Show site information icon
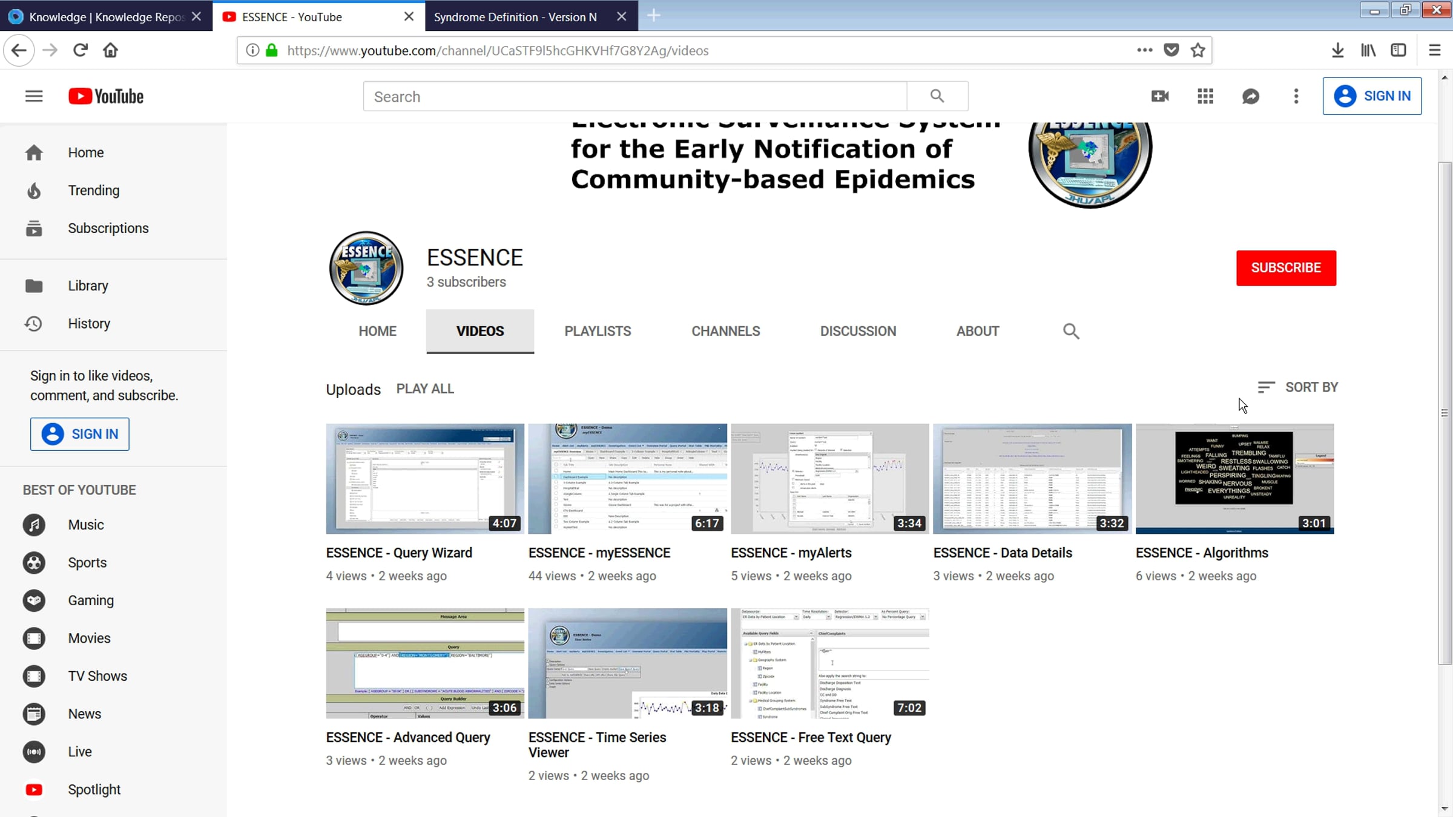 (252, 50)
